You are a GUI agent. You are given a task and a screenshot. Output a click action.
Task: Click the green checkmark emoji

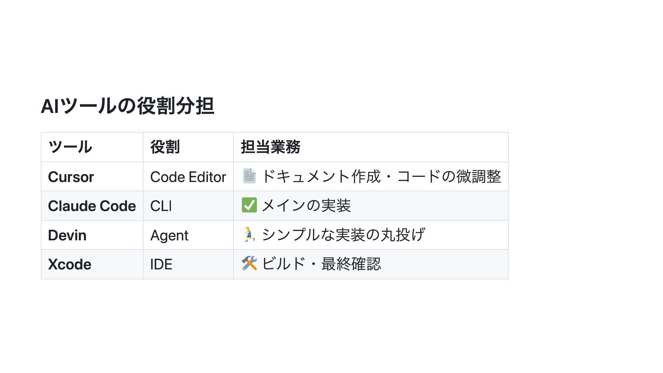click(x=249, y=205)
